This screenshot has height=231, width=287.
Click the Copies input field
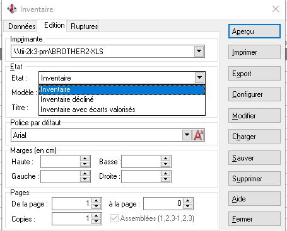click(72, 218)
